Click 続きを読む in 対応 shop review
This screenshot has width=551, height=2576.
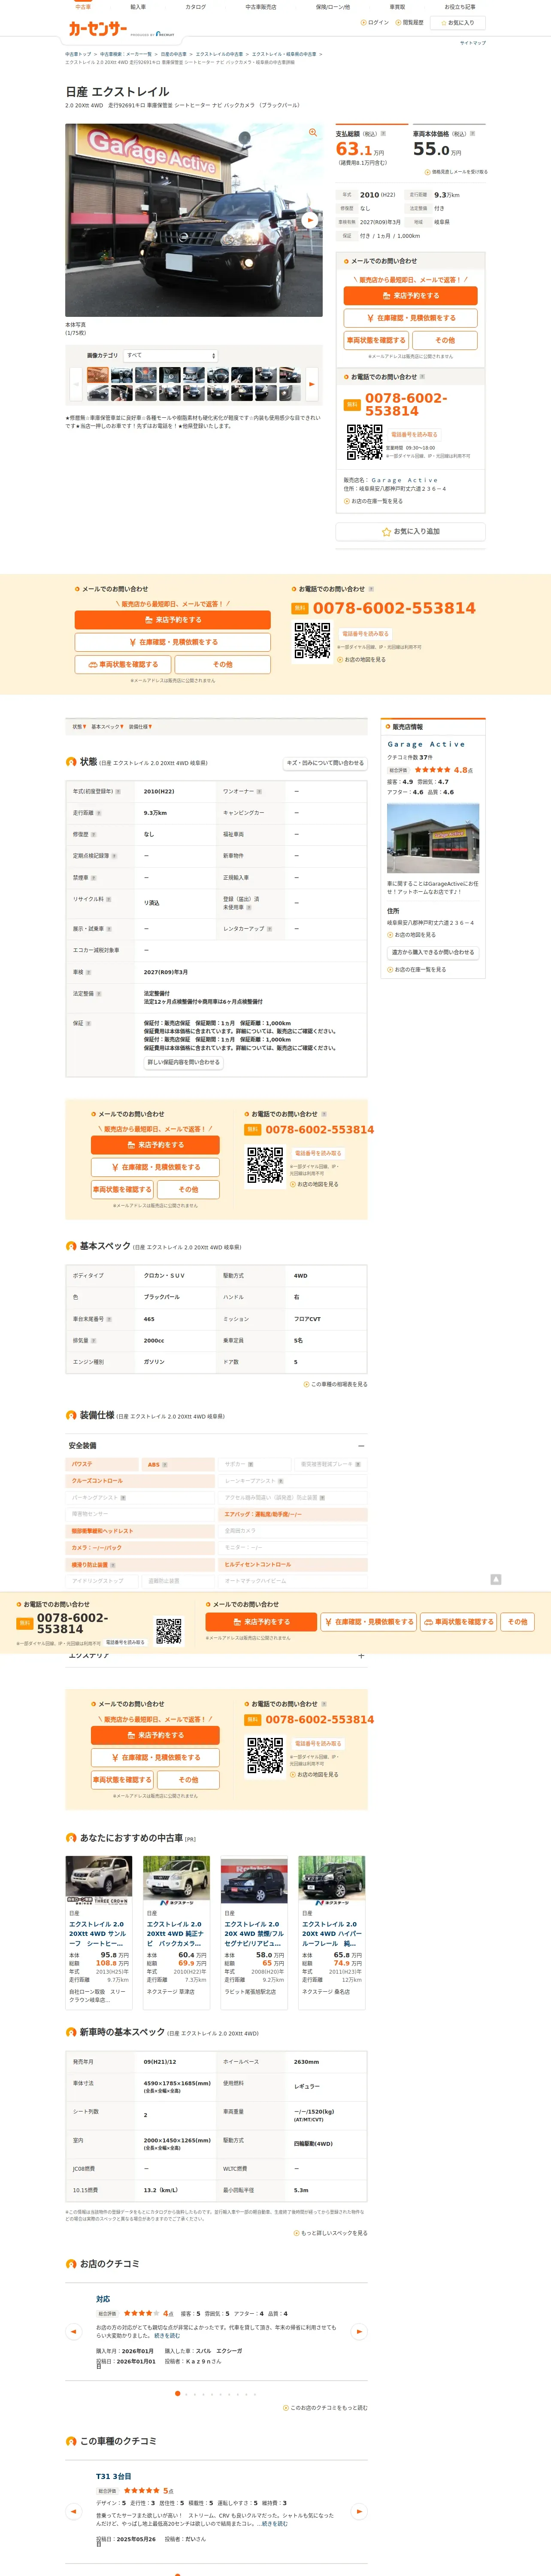(167, 2336)
